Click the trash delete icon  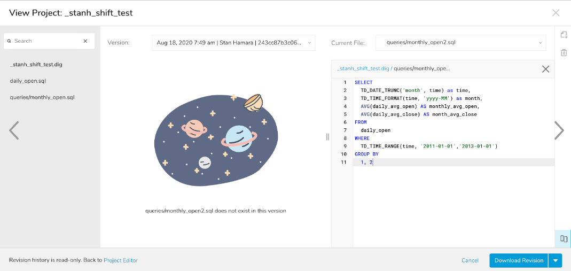coord(564,52)
